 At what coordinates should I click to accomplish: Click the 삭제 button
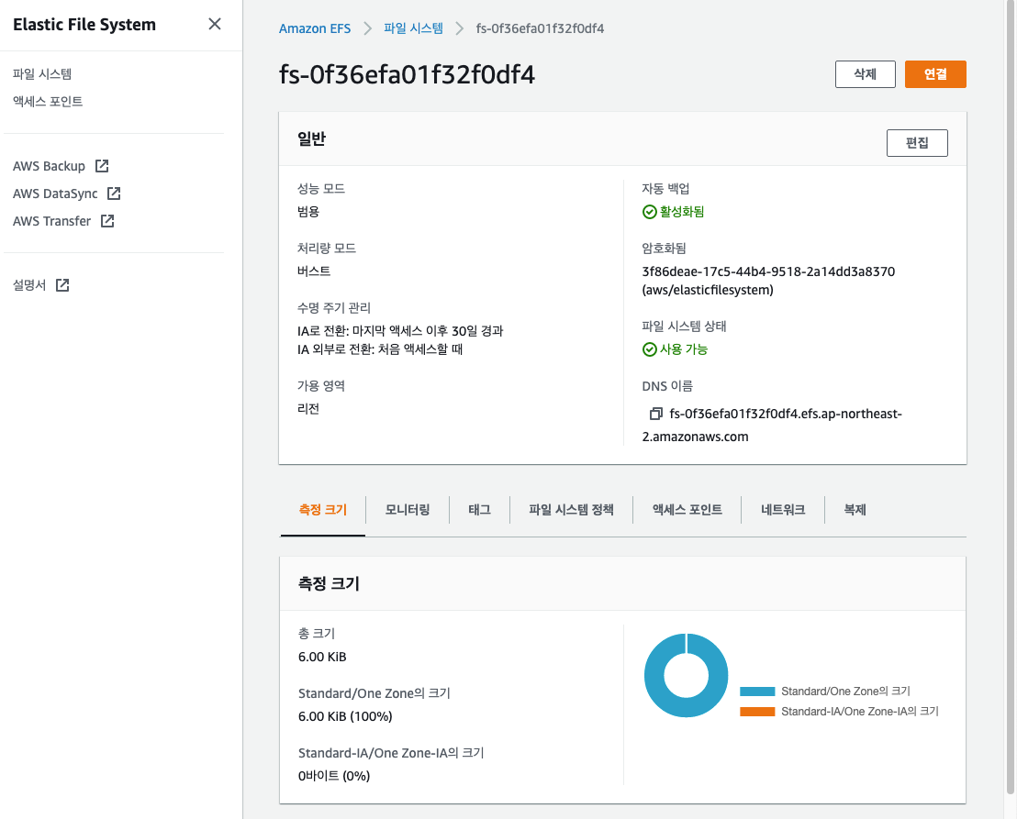tap(866, 74)
